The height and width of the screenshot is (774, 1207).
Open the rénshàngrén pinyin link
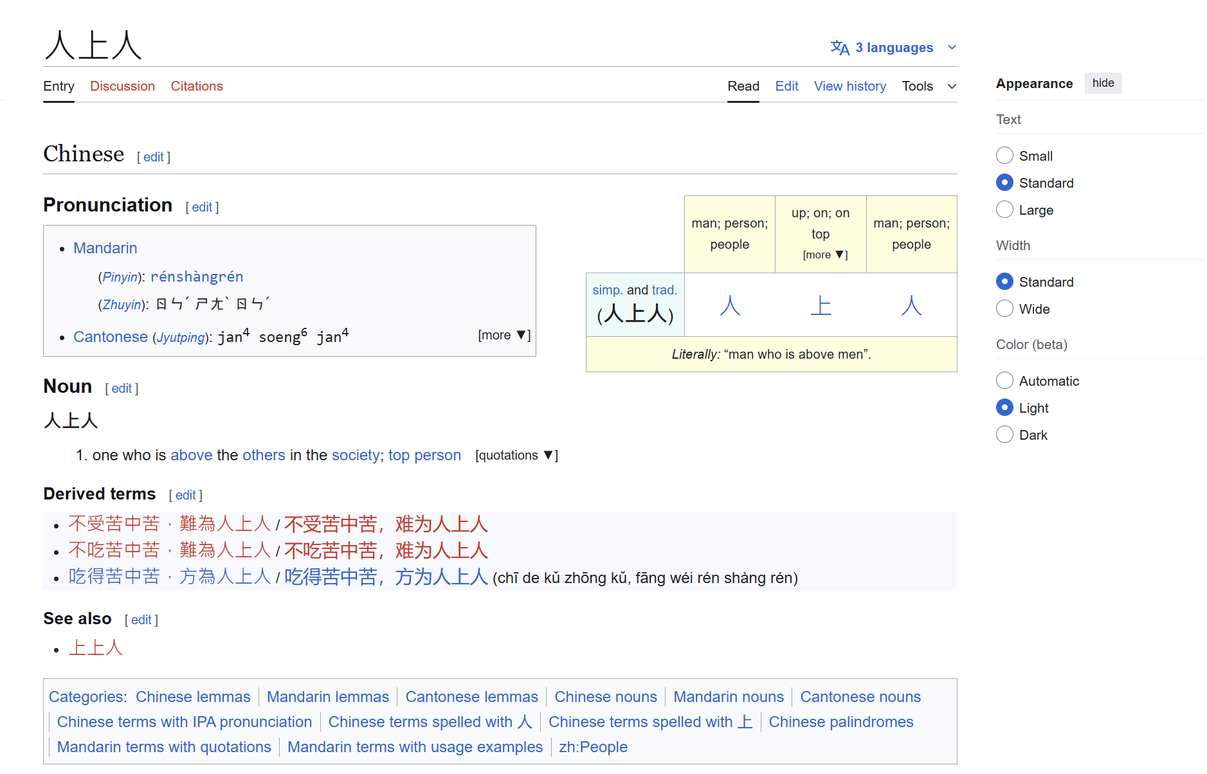(x=197, y=276)
